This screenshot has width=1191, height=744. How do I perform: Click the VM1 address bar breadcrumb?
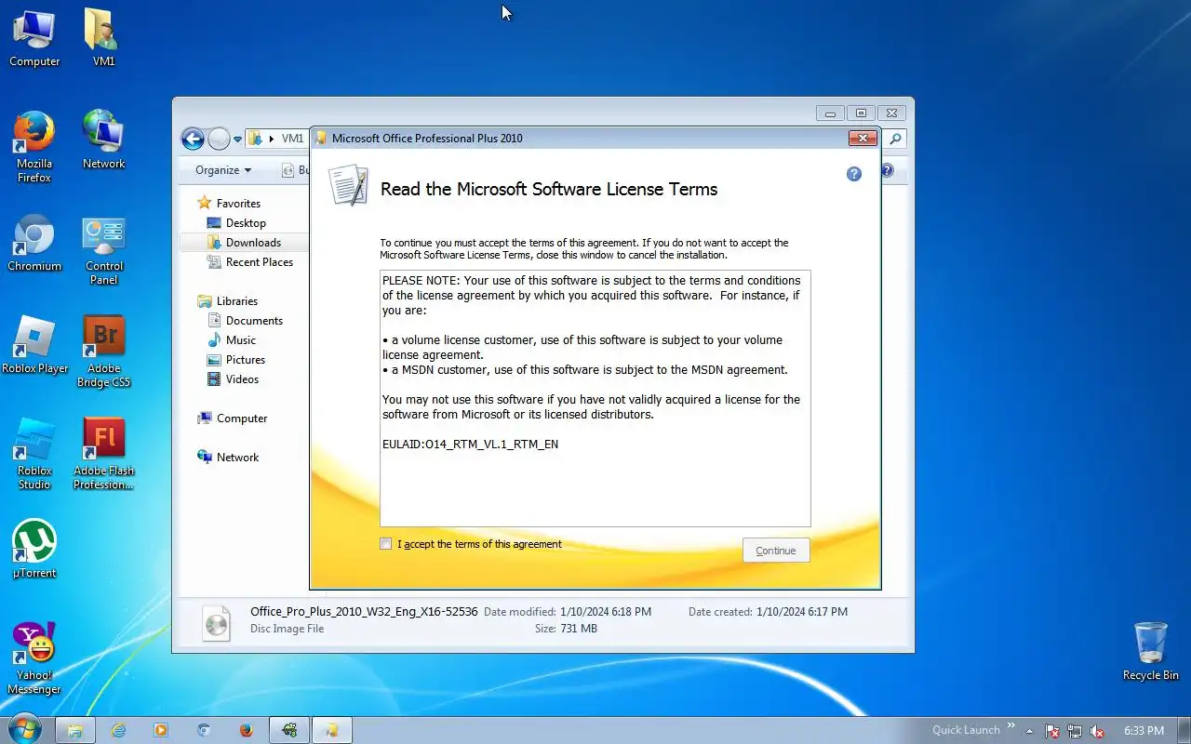click(x=292, y=139)
